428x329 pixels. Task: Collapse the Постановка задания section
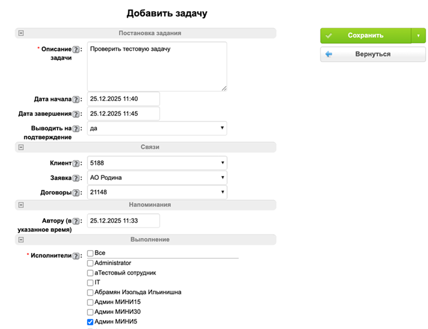[x=21, y=33]
